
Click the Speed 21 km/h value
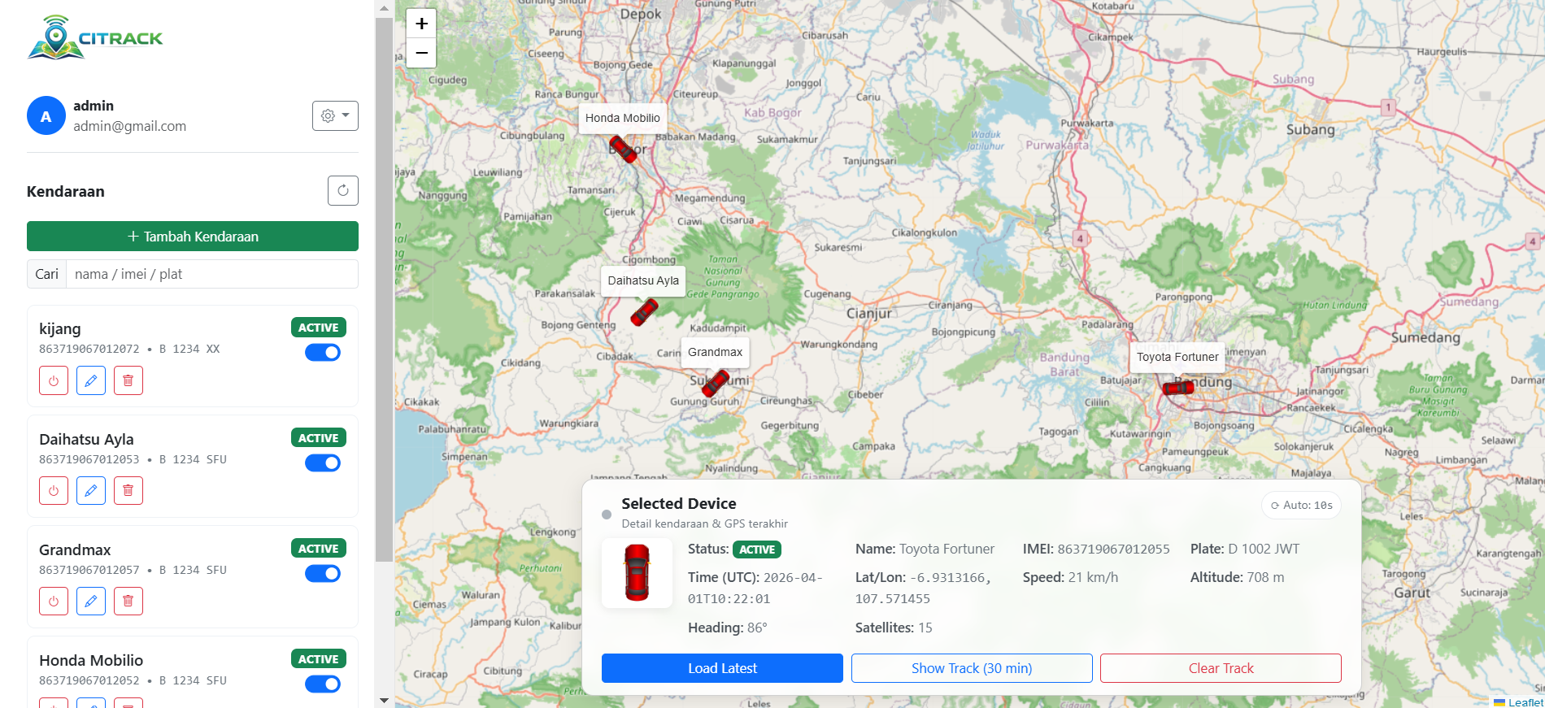[x=1093, y=577]
